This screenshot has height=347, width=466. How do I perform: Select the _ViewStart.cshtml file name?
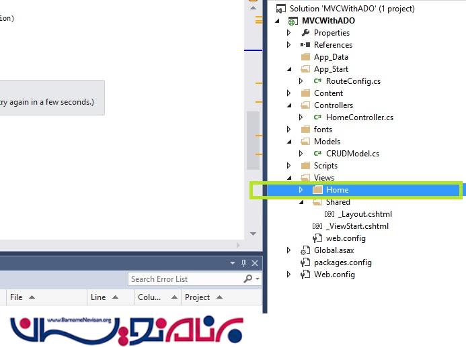(x=358, y=226)
